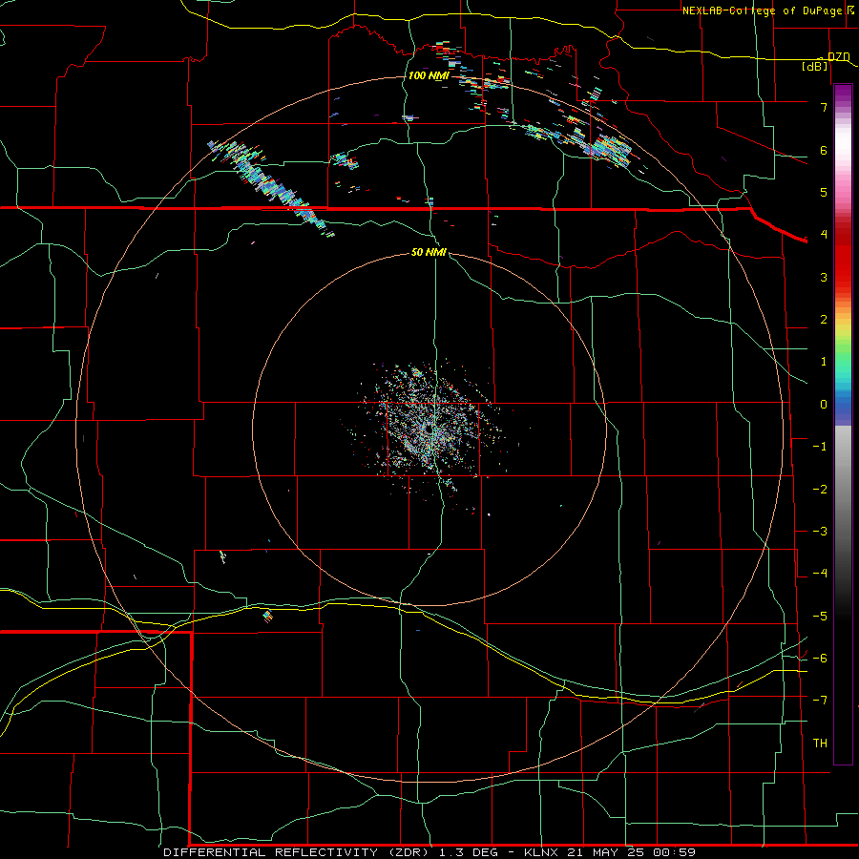Click the TH threshold label on scale
This screenshot has width=859, height=859.
820,744
